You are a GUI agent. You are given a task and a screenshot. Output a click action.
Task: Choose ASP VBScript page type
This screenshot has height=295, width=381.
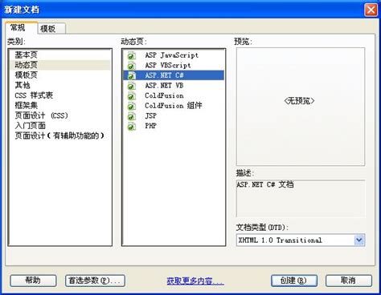174,65
